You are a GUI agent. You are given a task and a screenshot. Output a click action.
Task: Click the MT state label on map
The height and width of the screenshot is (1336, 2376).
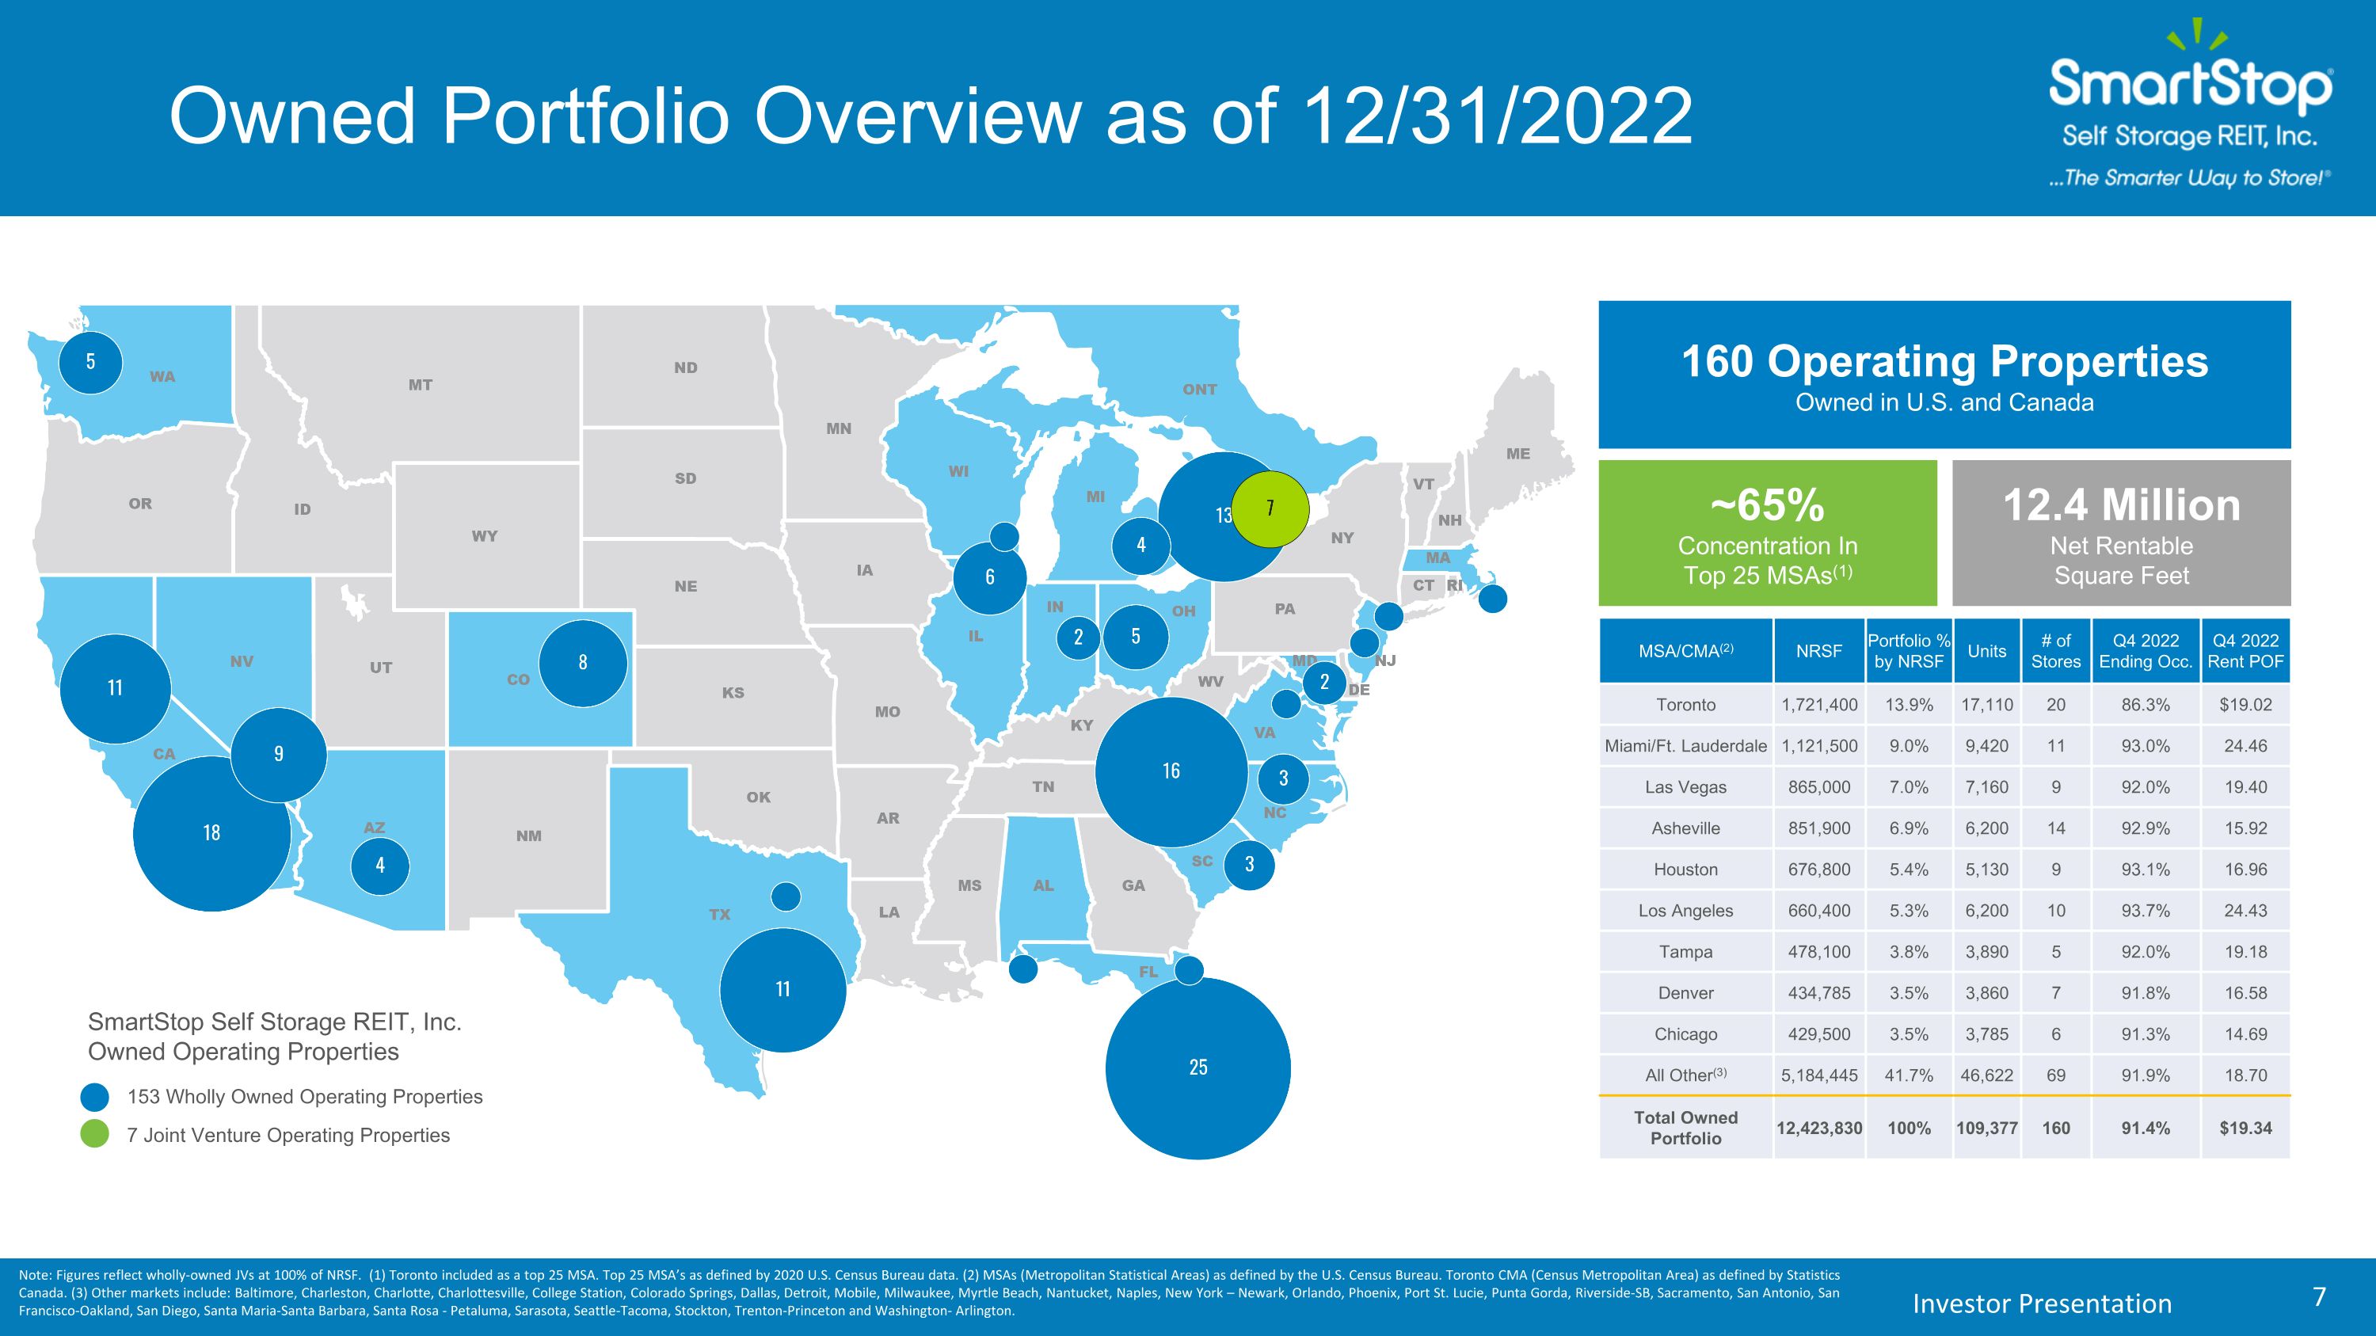click(421, 386)
